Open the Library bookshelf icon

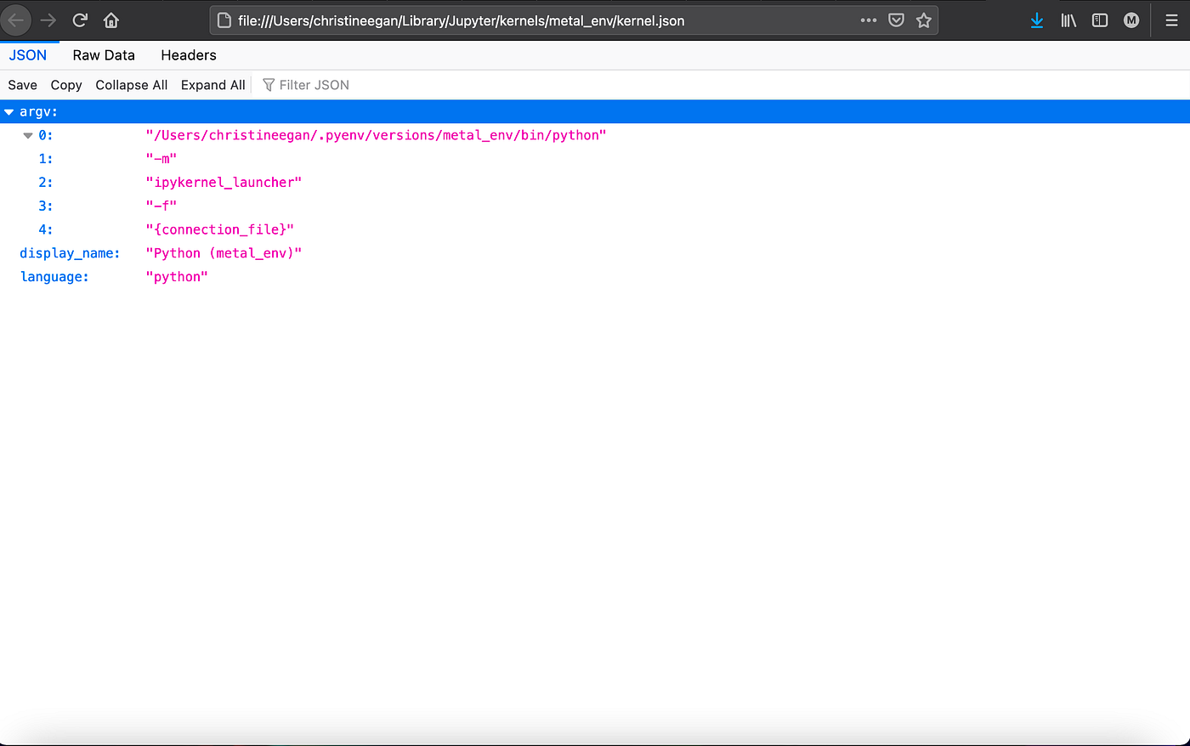[x=1068, y=20]
